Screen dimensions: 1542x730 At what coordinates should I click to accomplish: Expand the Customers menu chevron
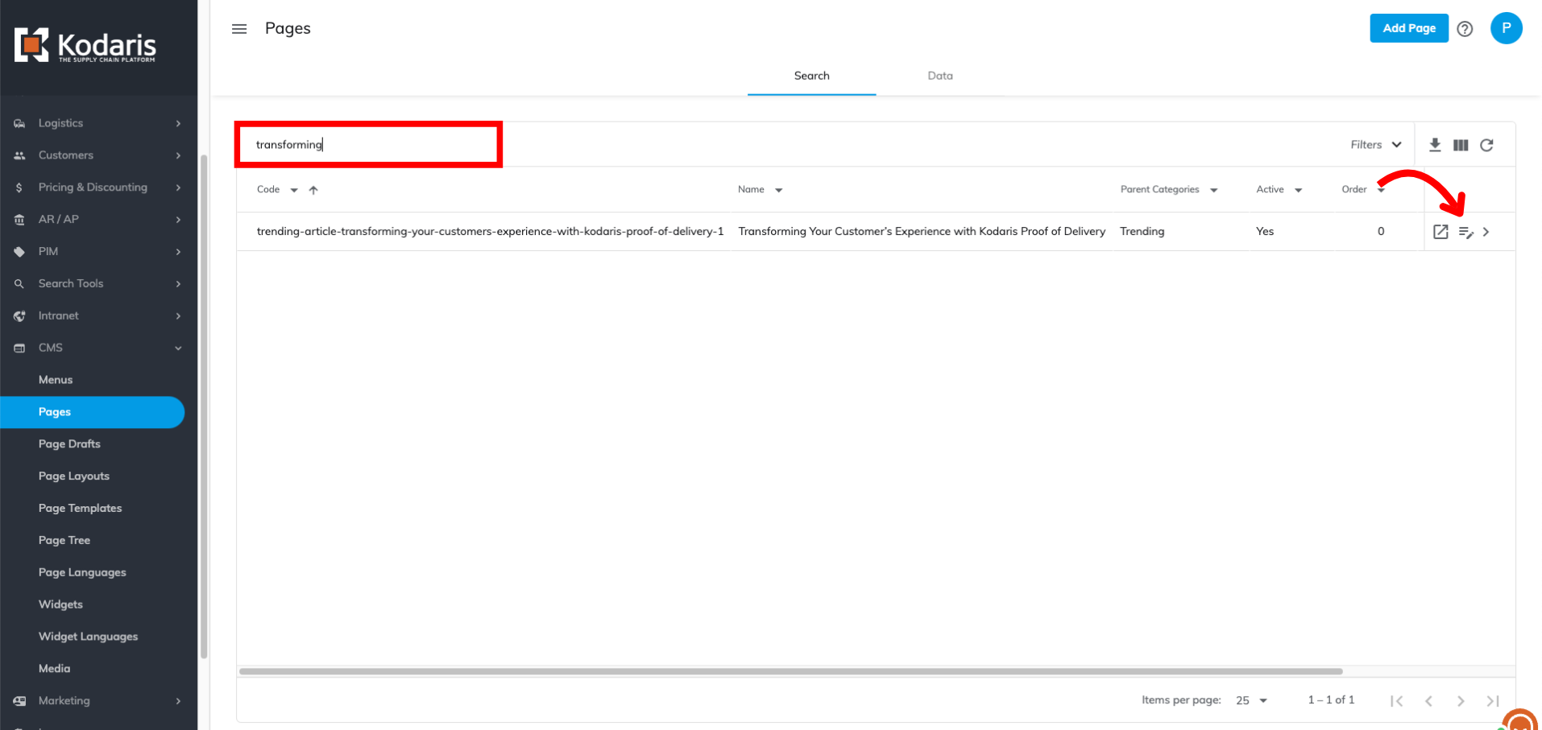tap(178, 155)
